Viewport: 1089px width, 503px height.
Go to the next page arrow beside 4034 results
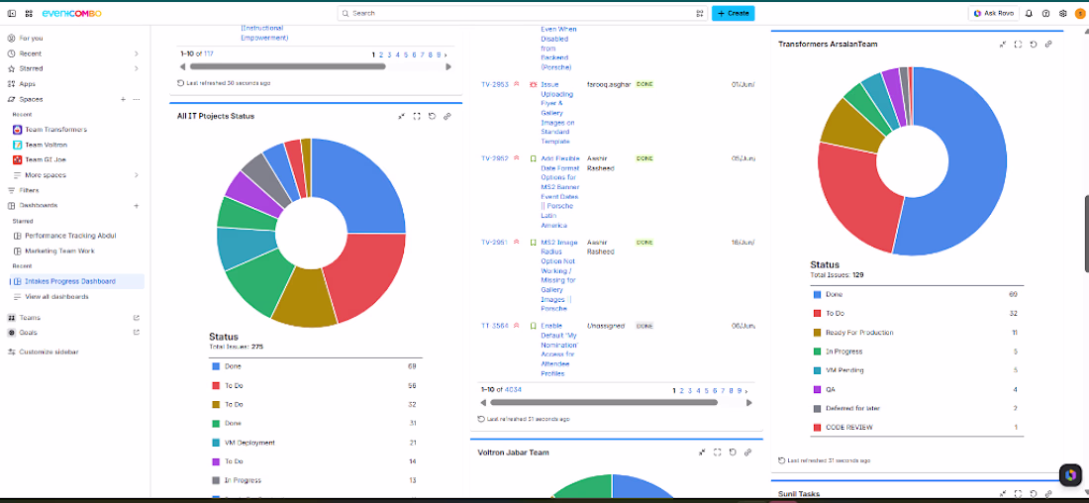coord(746,390)
